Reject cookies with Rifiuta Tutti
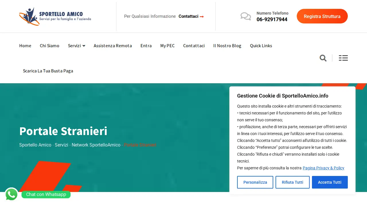Viewport: 367px width, 206px height. click(x=292, y=182)
